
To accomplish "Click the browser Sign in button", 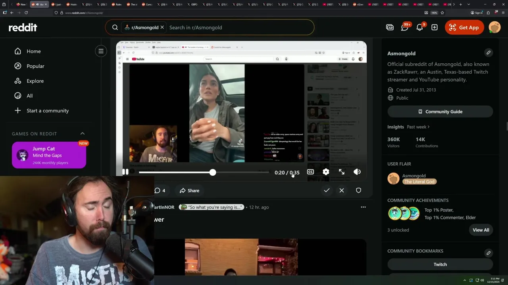I will [x=476, y=13].
